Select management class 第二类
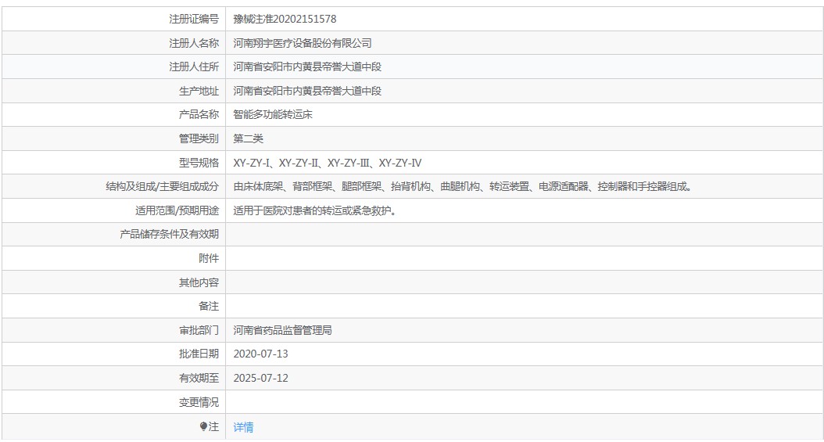824x442 pixels. coord(248,138)
